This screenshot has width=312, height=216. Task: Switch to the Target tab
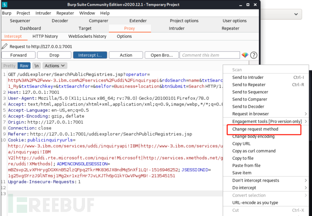[x=85, y=28]
